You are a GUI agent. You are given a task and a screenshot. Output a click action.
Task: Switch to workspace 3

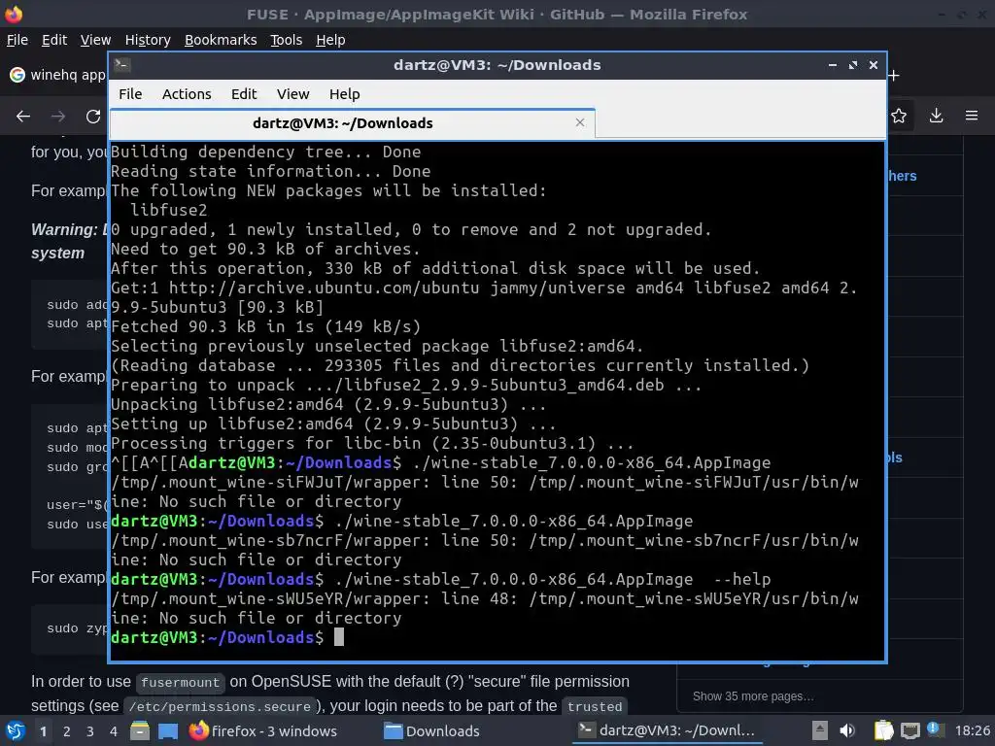pyautogui.click(x=90, y=731)
